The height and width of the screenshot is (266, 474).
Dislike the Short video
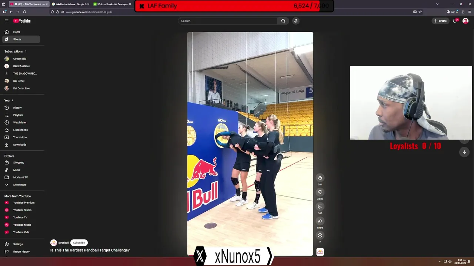coord(320,192)
